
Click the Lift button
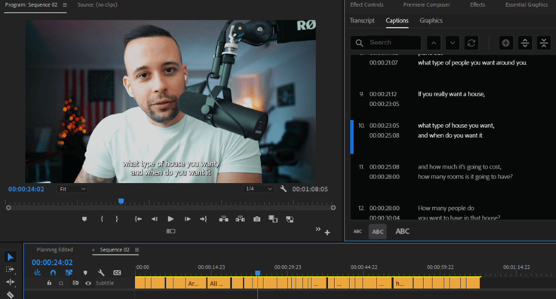point(224,219)
